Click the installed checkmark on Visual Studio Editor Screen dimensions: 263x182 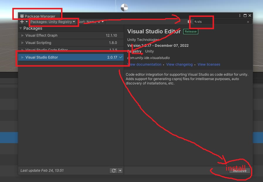[121, 57]
